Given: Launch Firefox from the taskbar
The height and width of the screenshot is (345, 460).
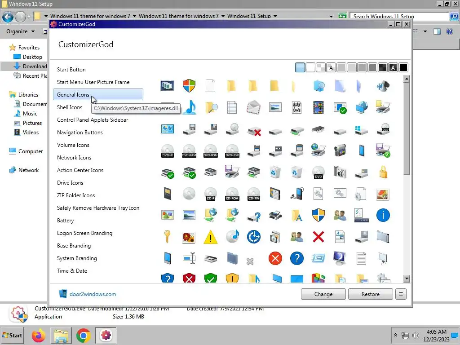Looking at the screenshot, I should click(x=39, y=336).
